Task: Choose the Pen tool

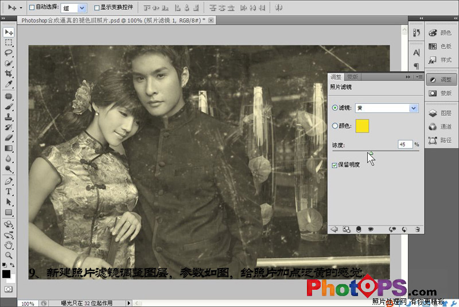Action: click(9, 181)
